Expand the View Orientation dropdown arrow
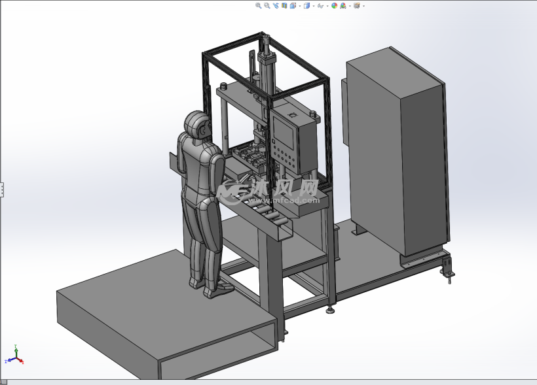537x385 pixels. point(299,5)
